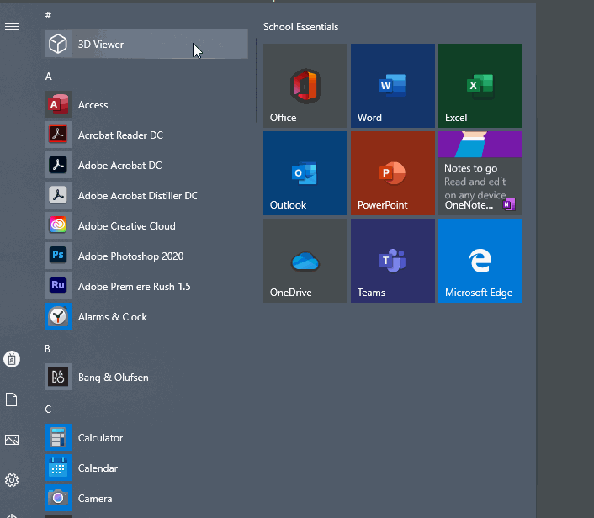Click the B section letter header
The image size is (594, 518).
click(47, 349)
